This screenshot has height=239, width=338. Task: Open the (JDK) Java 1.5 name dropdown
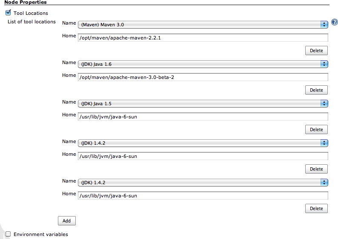pyautogui.click(x=203, y=104)
